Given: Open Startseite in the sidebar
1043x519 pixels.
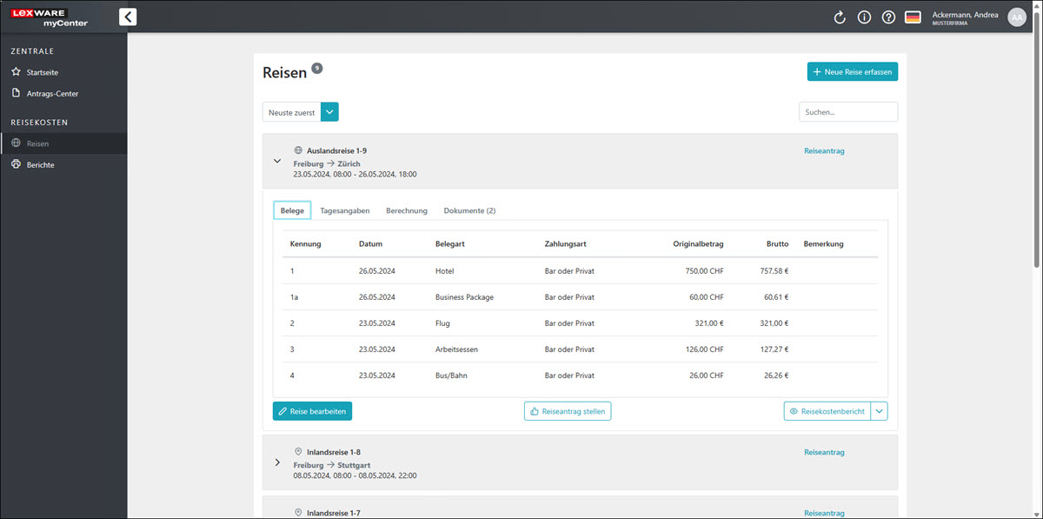Looking at the screenshot, I should (x=42, y=72).
